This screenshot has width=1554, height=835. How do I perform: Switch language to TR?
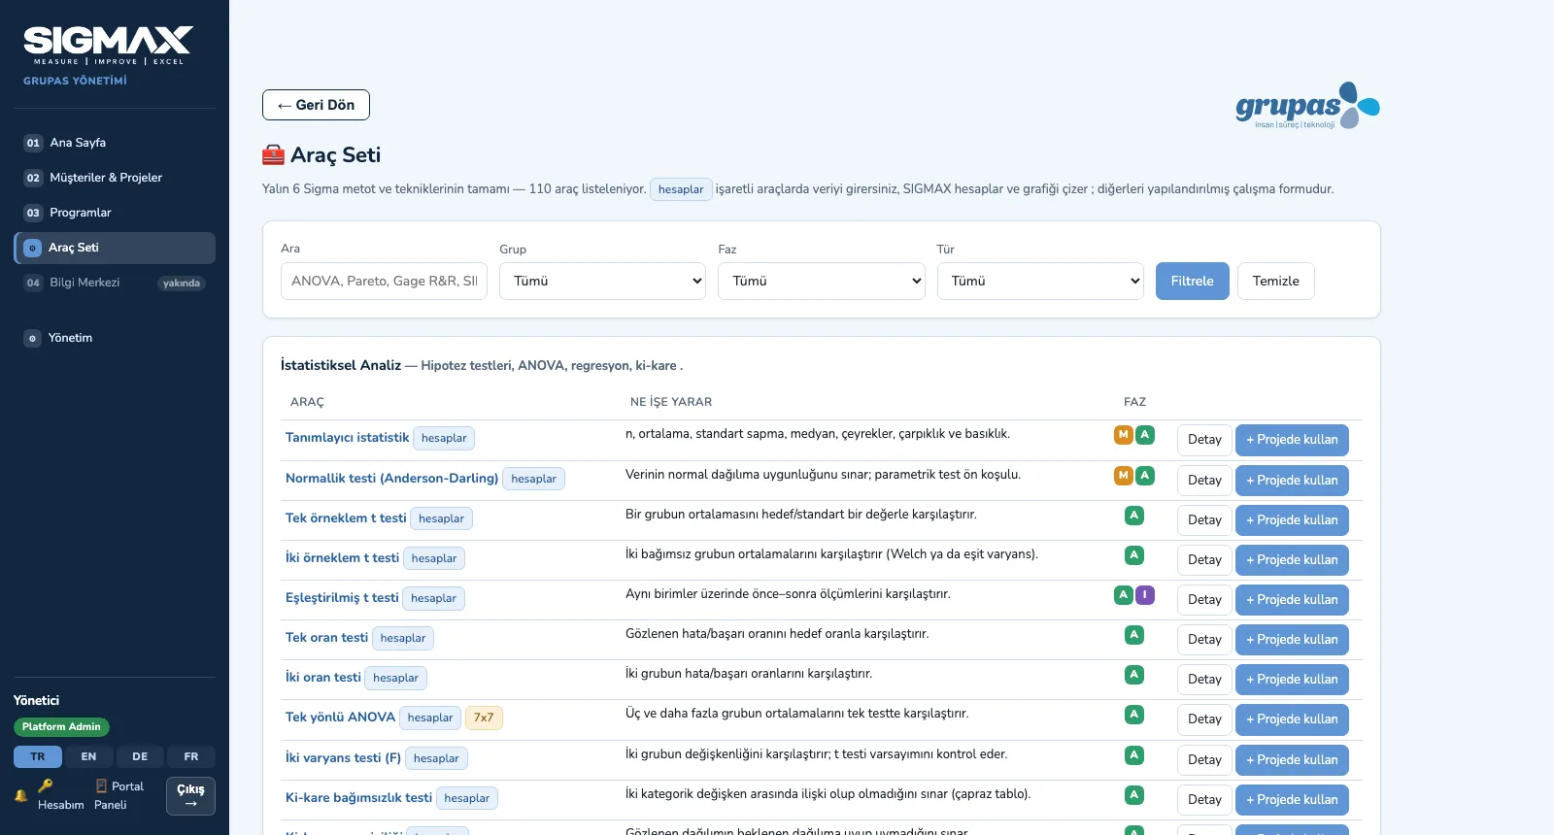tap(38, 757)
